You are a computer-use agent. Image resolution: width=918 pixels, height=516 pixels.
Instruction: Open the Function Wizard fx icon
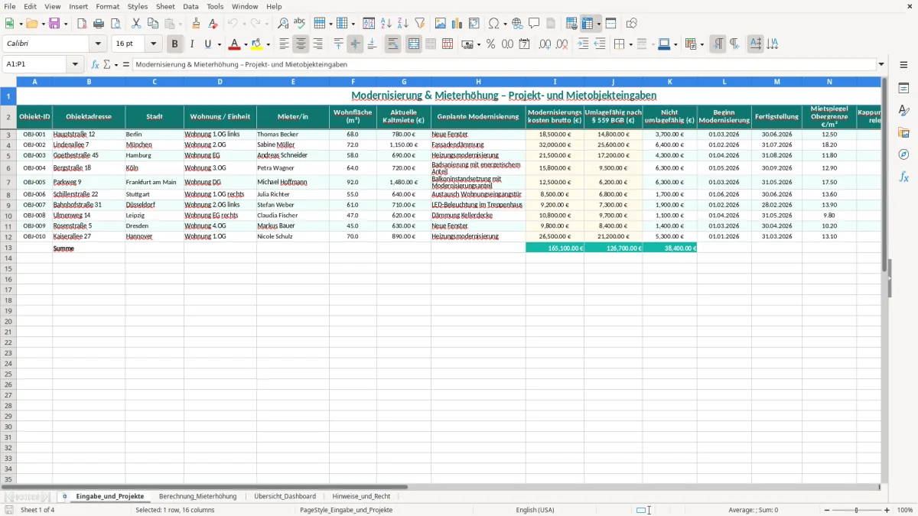coord(96,65)
